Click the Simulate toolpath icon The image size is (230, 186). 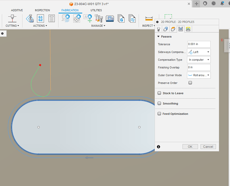coord(30,19)
